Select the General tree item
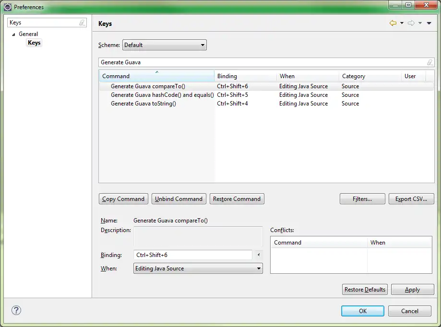Viewport: 441px width, 327px height. tap(28, 34)
